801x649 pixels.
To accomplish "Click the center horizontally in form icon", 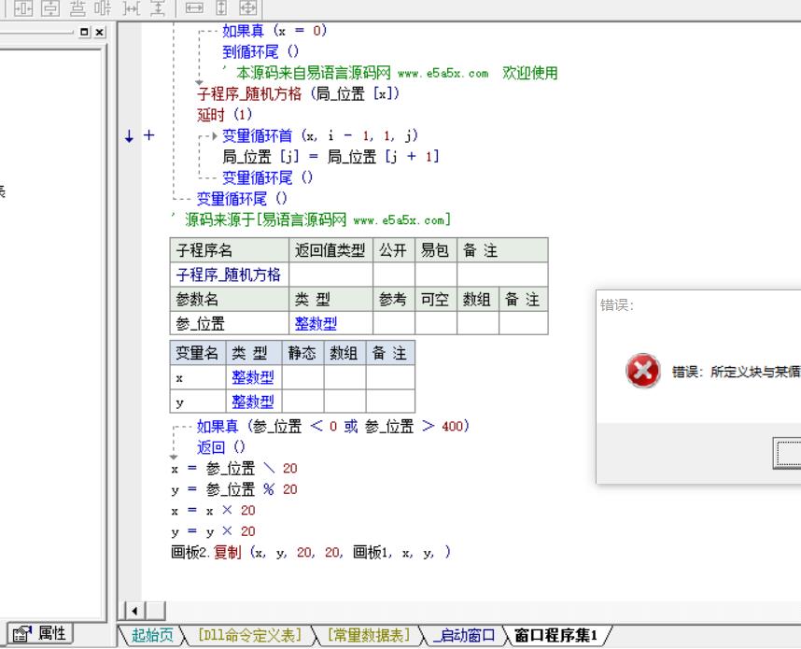I will click(23, 8).
